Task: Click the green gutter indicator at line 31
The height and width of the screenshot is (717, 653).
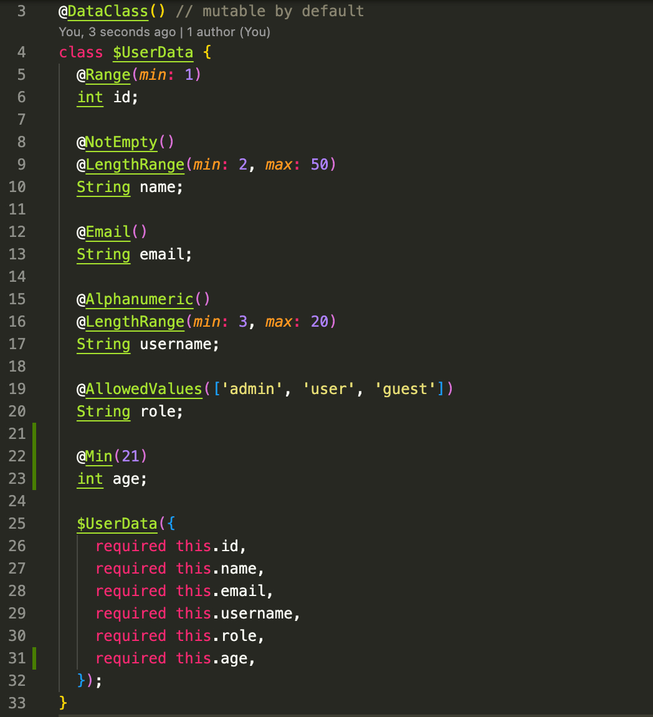Action: 34,658
